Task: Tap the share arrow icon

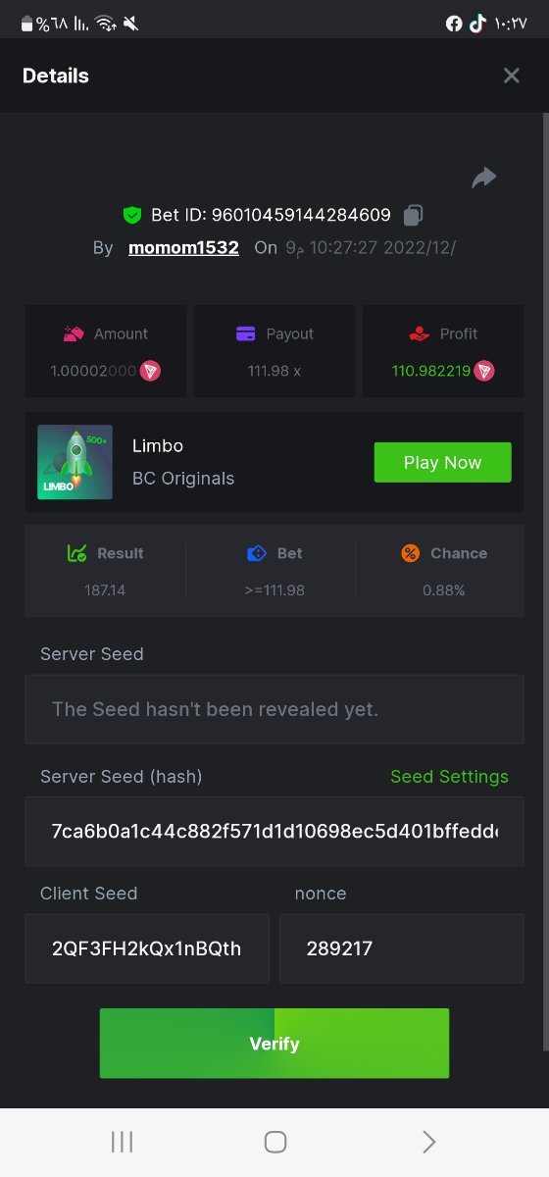Action: 484,178
